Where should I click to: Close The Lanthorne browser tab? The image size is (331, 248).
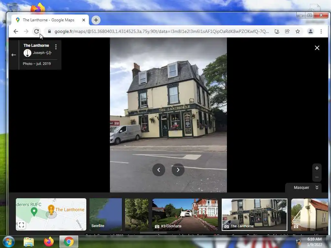tap(84, 20)
